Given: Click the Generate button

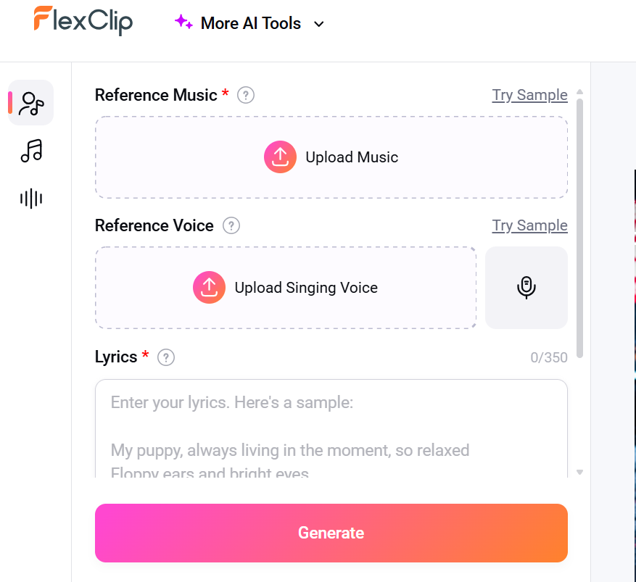Looking at the screenshot, I should [x=331, y=533].
